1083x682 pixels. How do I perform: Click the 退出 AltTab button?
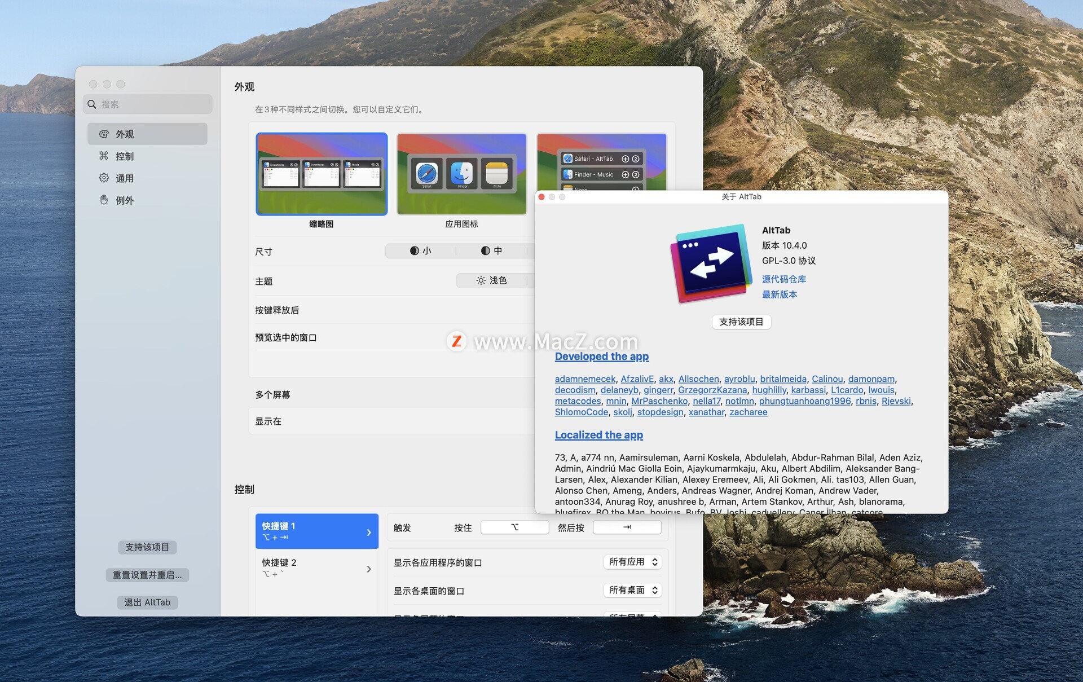[x=147, y=602]
